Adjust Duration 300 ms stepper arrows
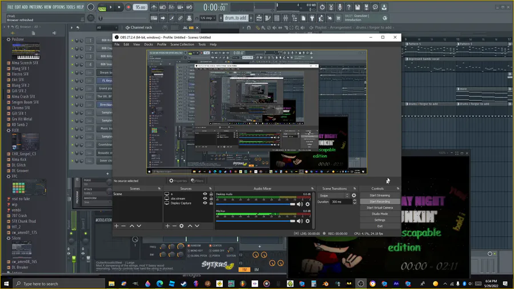Viewport: 514px width, 289px height. pyautogui.click(x=354, y=202)
